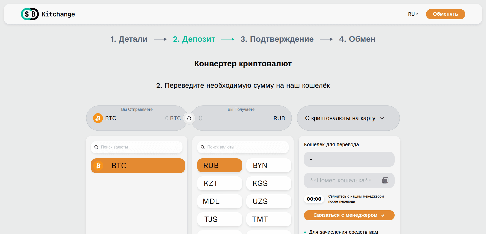The width and height of the screenshot is (486, 234).
Task: Open step 3. Подтверждение
Action: click(x=277, y=39)
